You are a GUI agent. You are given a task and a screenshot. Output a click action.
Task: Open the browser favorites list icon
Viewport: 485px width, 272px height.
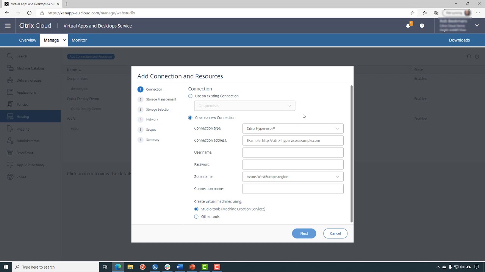point(424,13)
